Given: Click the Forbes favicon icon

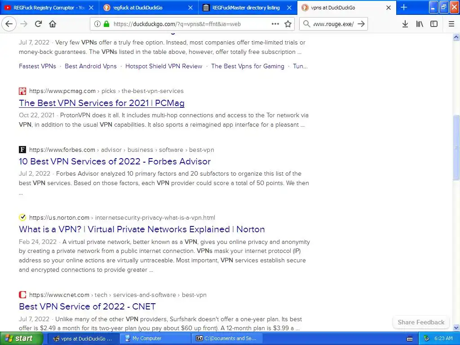Looking at the screenshot, I should point(22,150).
